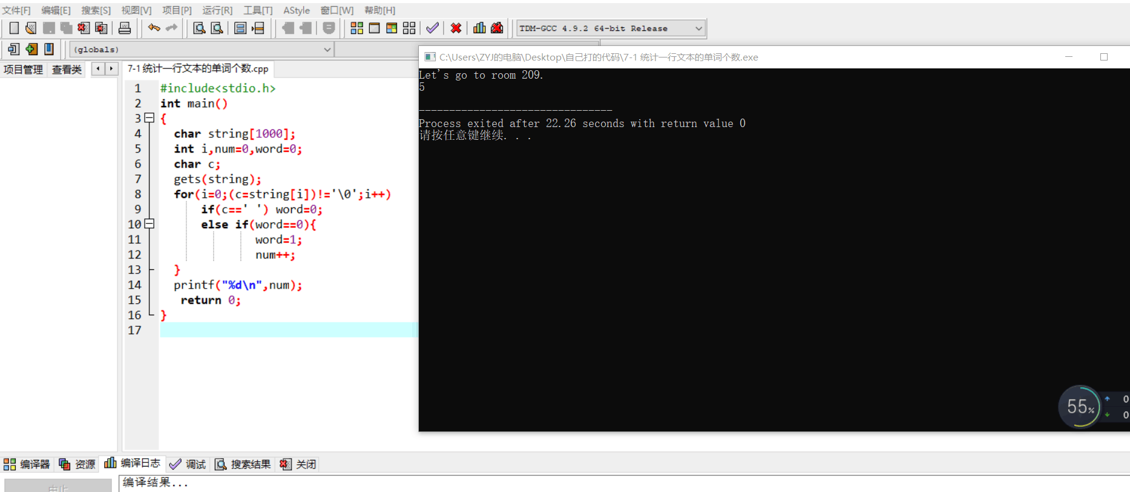Click the greyed-out bookmark shield icon
Screen dimensions: 1130x492
coord(329,28)
